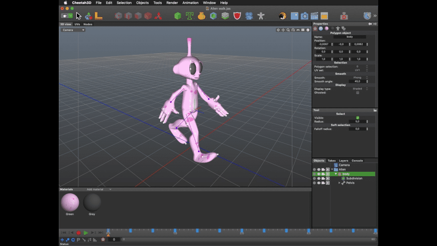The height and width of the screenshot is (246, 437).
Task: Click the object Name input field
Action: click(x=349, y=37)
